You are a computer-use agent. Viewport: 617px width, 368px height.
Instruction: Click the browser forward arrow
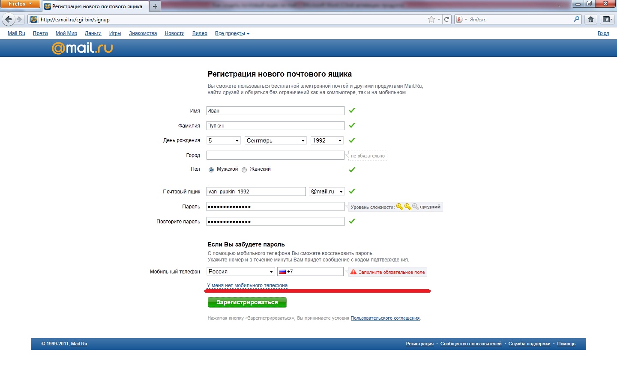[x=19, y=19]
